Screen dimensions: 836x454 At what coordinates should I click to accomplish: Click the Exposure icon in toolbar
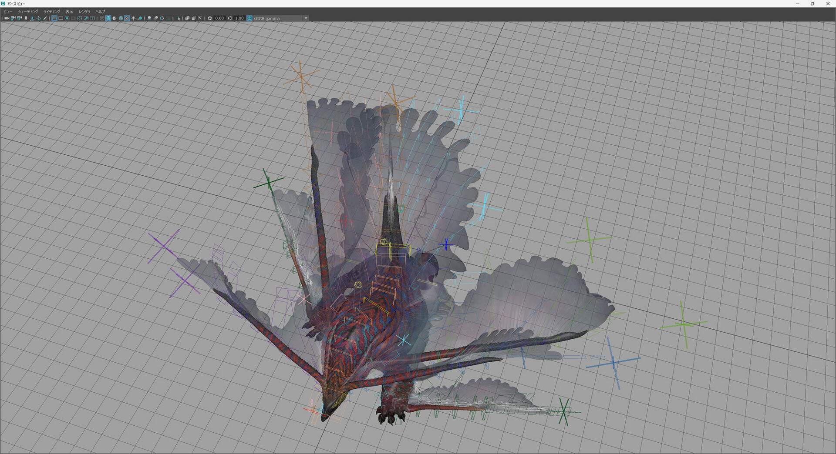pyautogui.click(x=210, y=18)
